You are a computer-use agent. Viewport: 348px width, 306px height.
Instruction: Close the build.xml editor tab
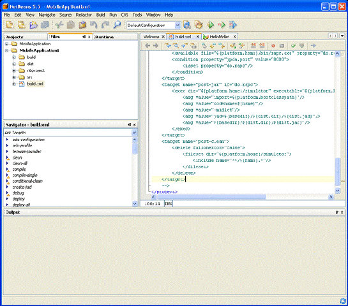point(197,36)
